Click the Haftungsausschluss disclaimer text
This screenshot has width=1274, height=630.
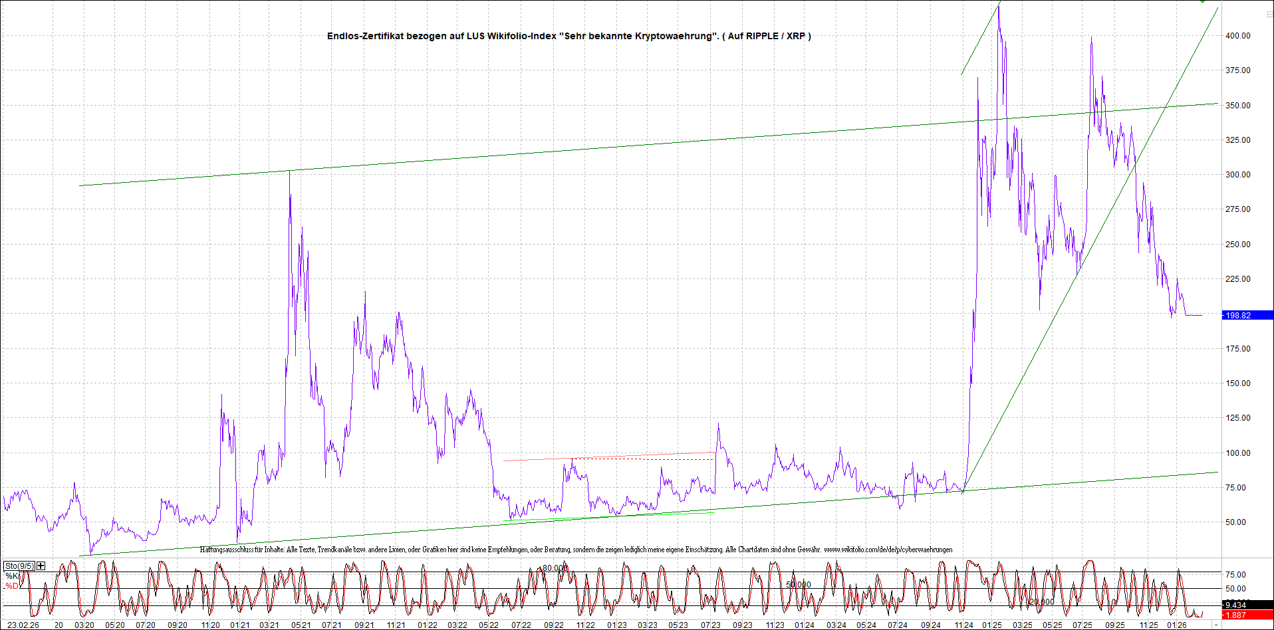tap(576, 550)
